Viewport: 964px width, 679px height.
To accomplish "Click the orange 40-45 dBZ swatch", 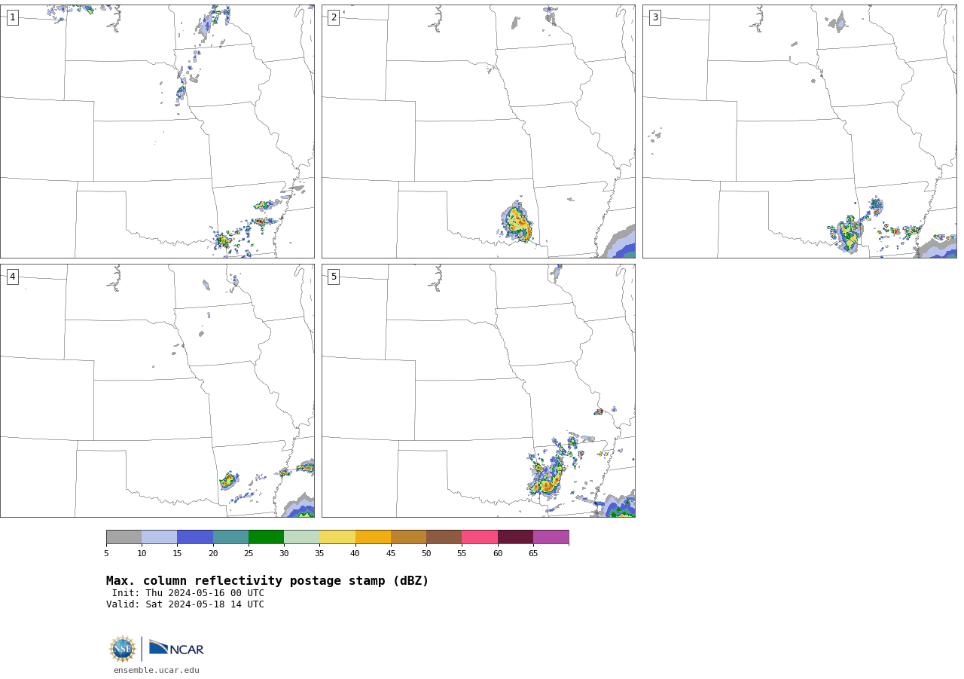I will (374, 537).
